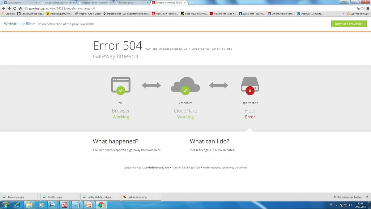The width and height of the screenshot is (371, 209).
Task: Go to the browser home page icon
Action: pyautogui.click(x=20, y=8)
